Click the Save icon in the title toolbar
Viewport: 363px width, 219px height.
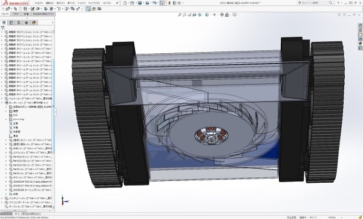(x=140, y=3)
